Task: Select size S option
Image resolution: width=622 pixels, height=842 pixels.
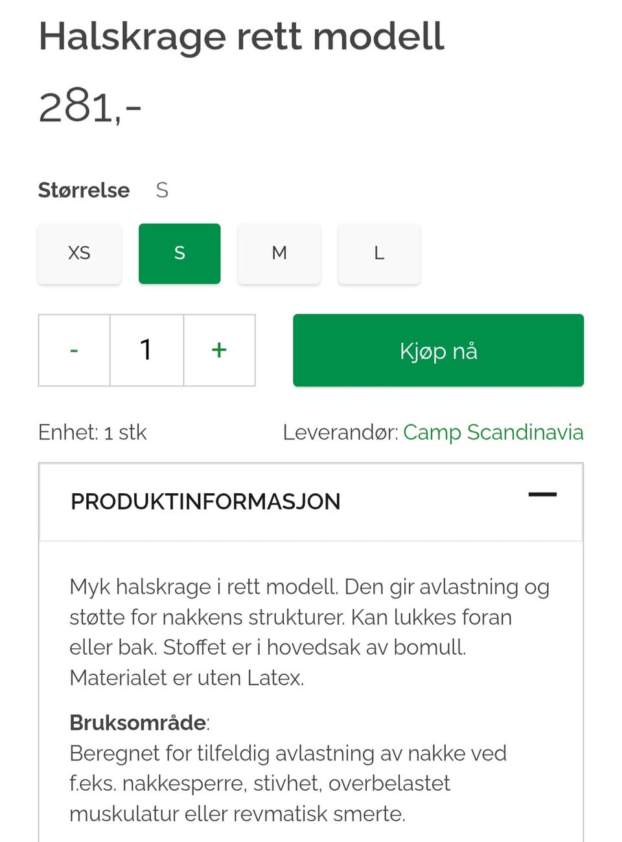Action: pyautogui.click(x=179, y=253)
